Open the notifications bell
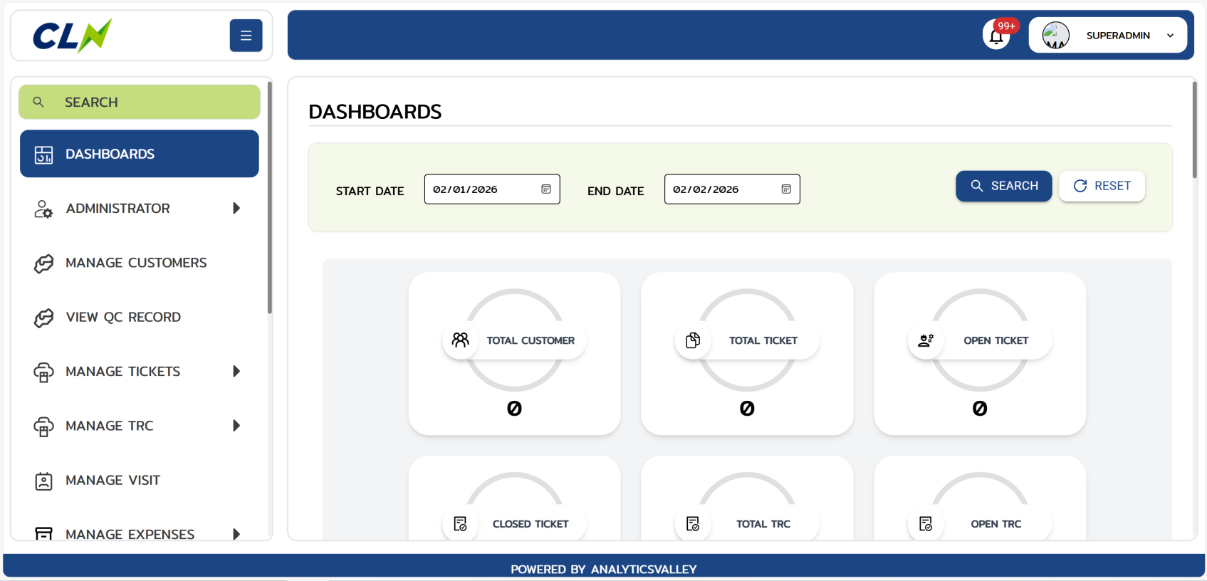Screen dimensions: 1207x581 click(x=996, y=36)
